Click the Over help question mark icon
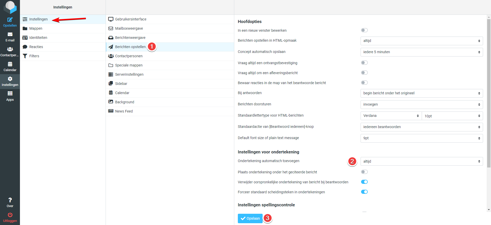The width and height of the screenshot is (491, 225). 10,200
